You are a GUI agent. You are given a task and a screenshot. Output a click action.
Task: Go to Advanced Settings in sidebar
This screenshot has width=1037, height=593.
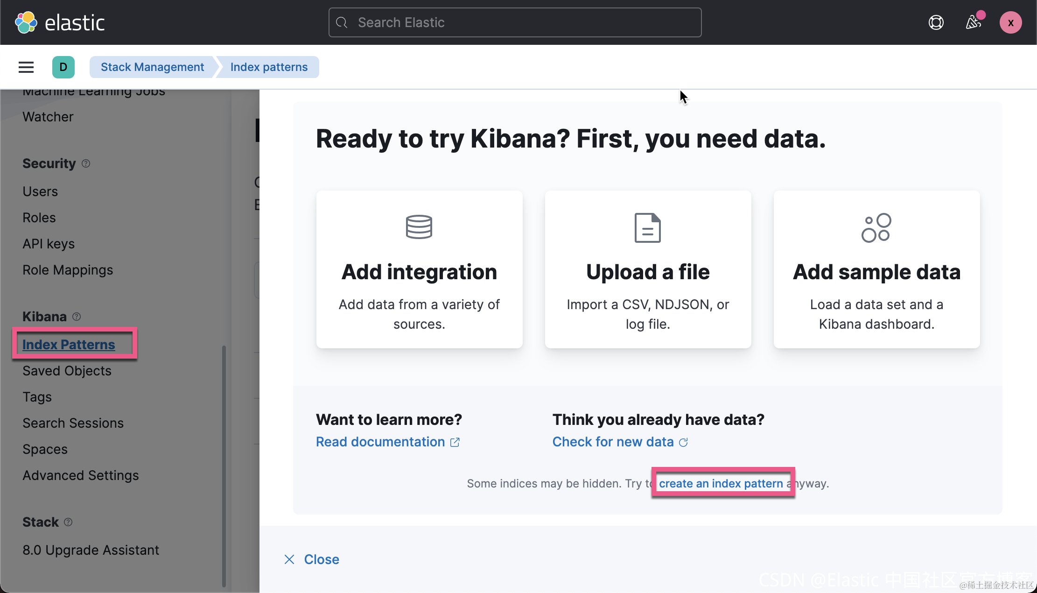[x=80, y=475]
